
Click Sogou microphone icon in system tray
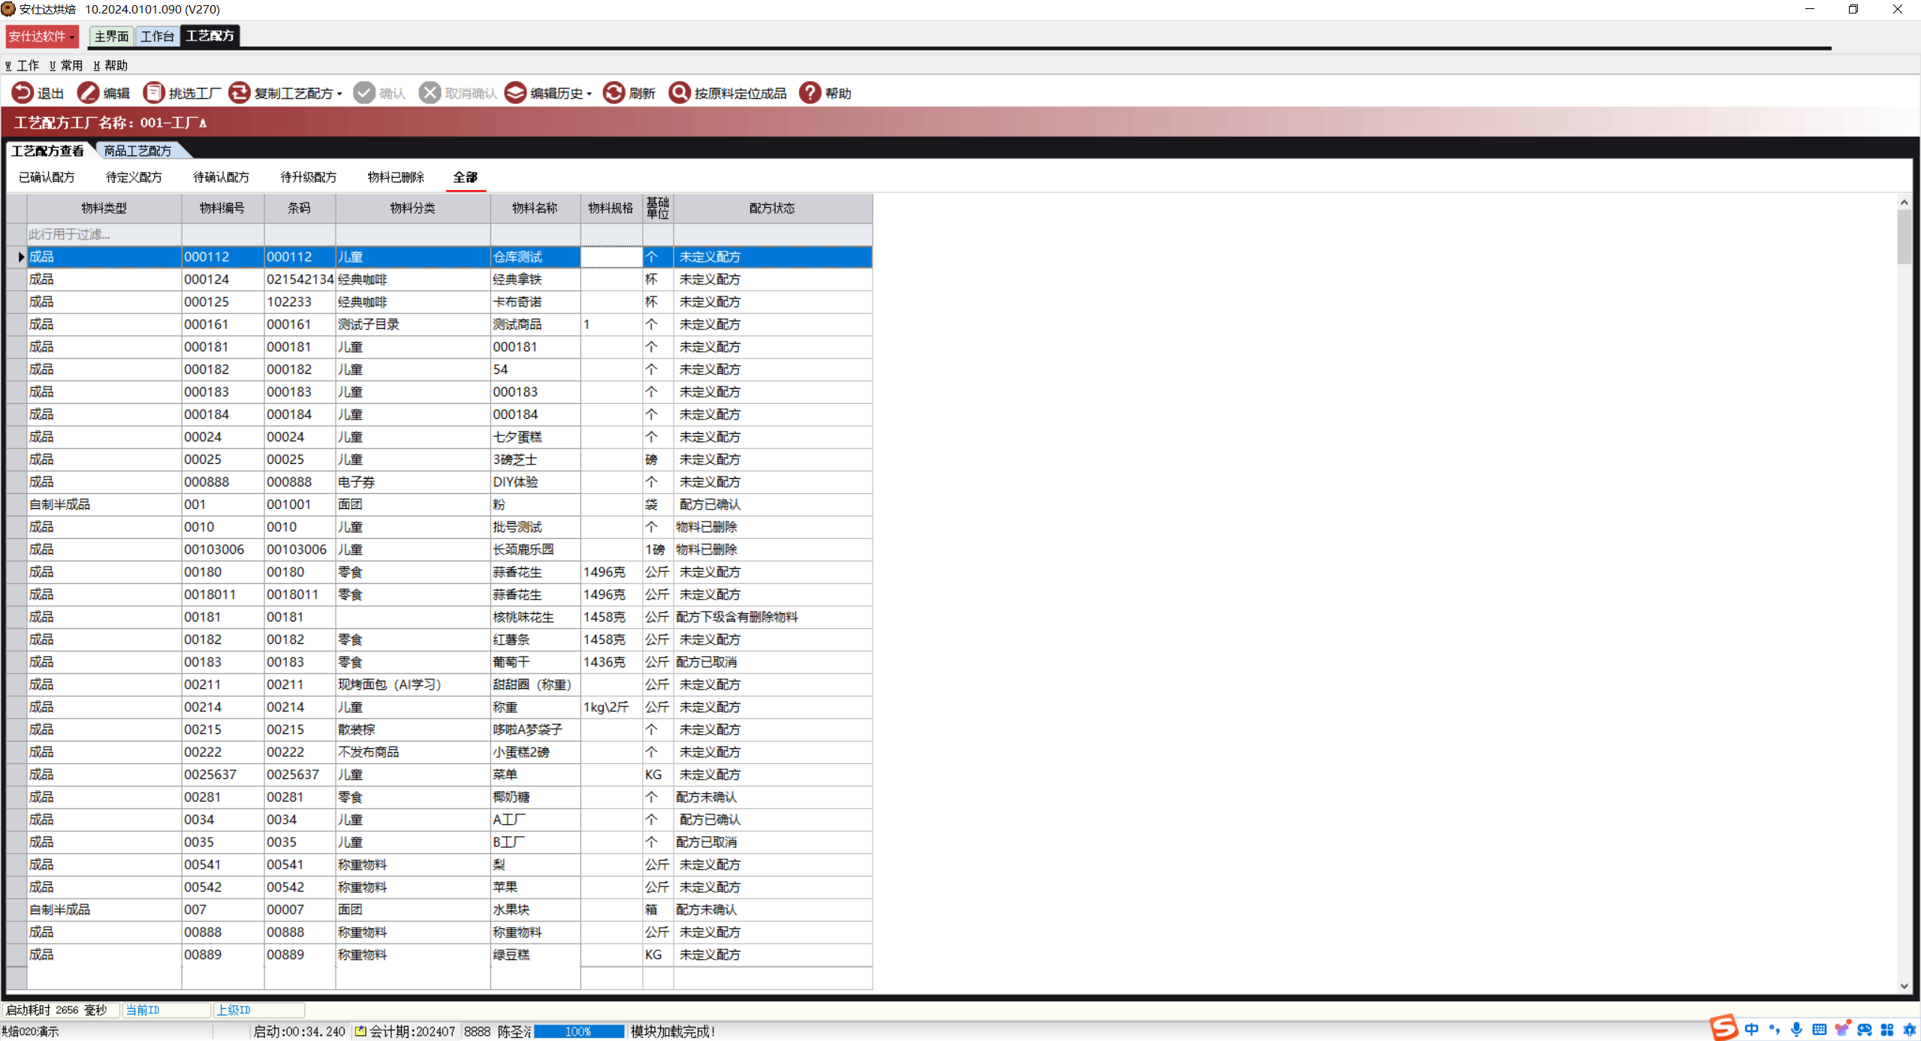tap(1796, 1030)
